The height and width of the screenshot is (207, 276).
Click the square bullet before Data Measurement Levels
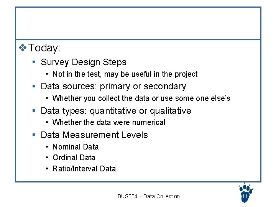tap(34, 135)
